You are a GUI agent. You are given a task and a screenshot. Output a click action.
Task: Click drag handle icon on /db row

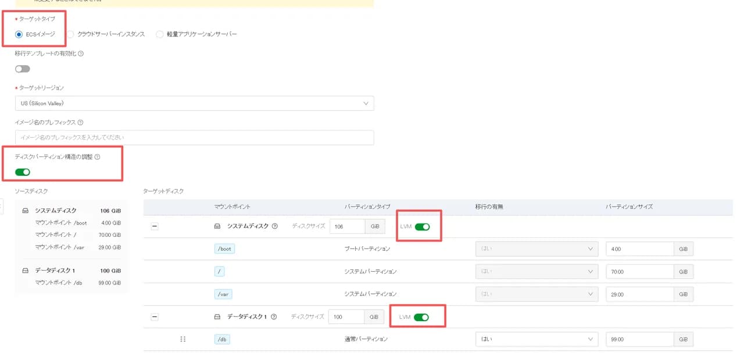click(183, 339)
